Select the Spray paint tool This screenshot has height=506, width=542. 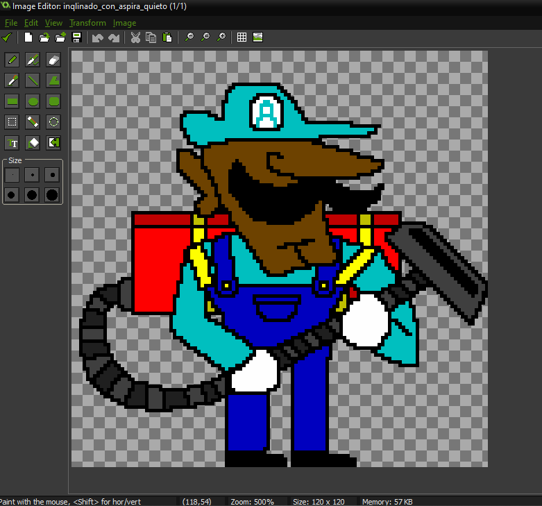33,60
